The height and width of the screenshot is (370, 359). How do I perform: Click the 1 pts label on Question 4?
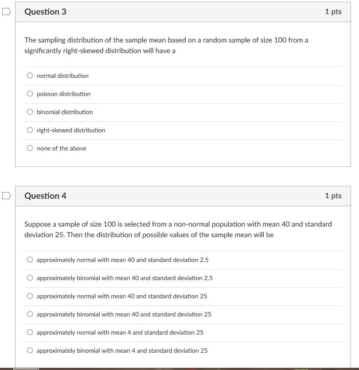pos(333,195)
